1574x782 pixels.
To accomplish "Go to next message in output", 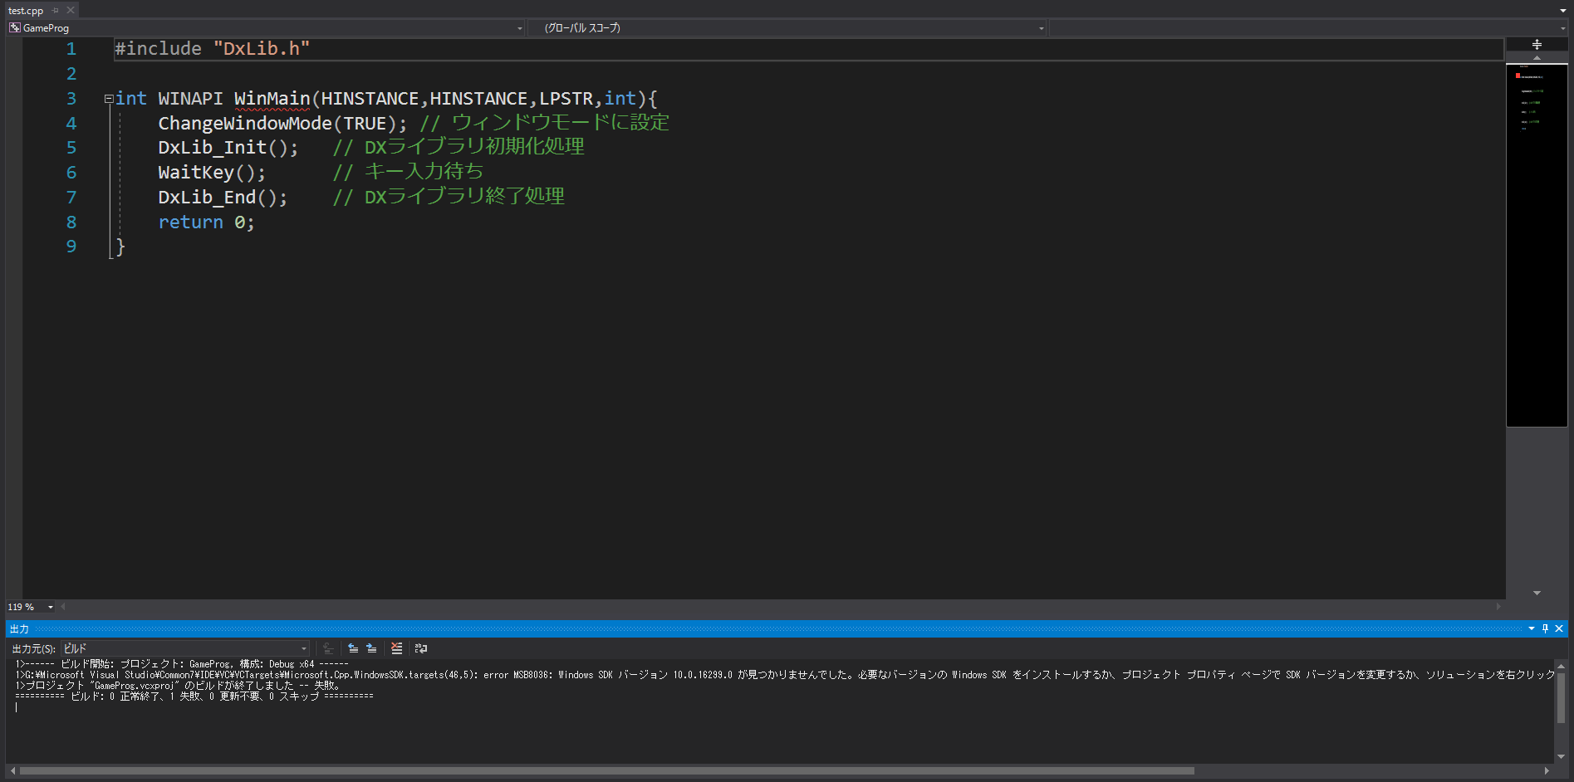I will coord(371,648).
